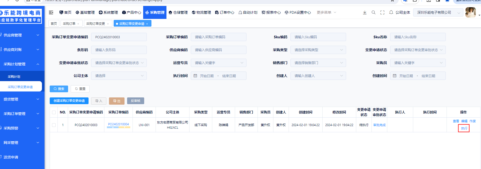Click the 导出 button
The width and height of the screenshot is (481, 169).
117,101
